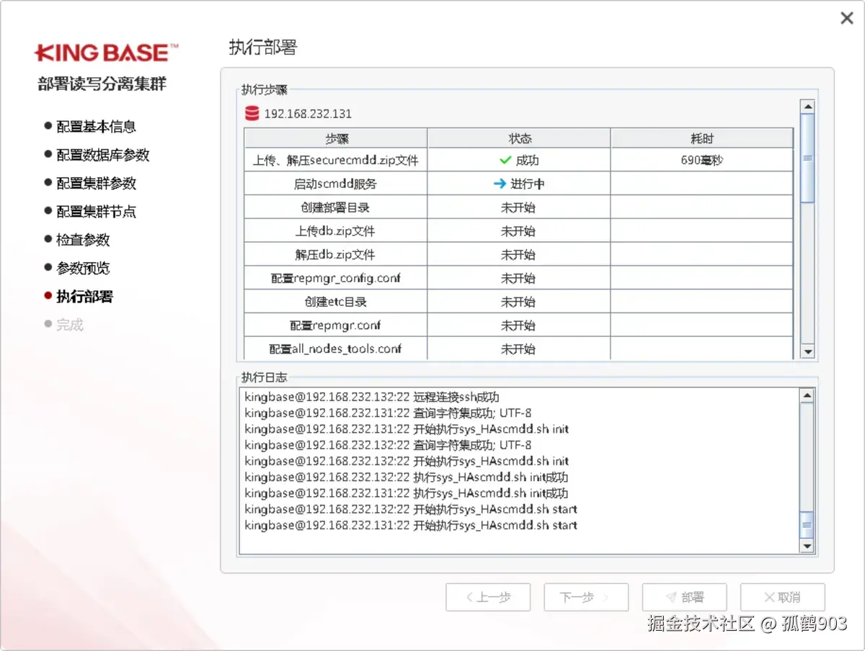This screenshot has height=651, width=865.
Task: Click the 上一步 button
Action: [488, 597]
